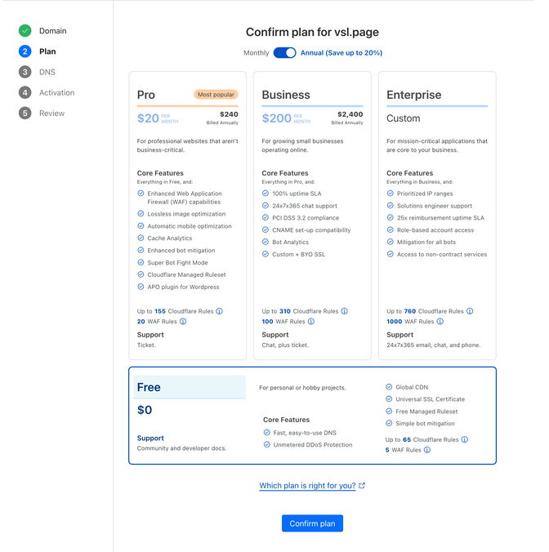Click info icon beside Free 65 Cloudflare Rules
This screenshot has width=549, height=552.
[465, 439]
